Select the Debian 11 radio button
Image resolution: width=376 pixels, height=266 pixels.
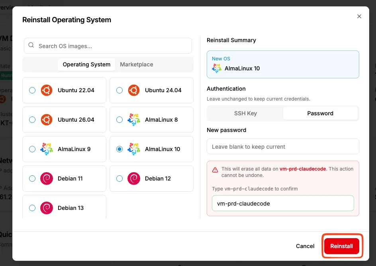point(32,179)
